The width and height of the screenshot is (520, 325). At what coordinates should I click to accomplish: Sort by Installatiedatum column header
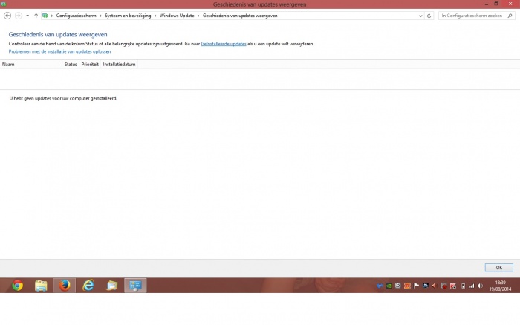(x=119, y=65)
